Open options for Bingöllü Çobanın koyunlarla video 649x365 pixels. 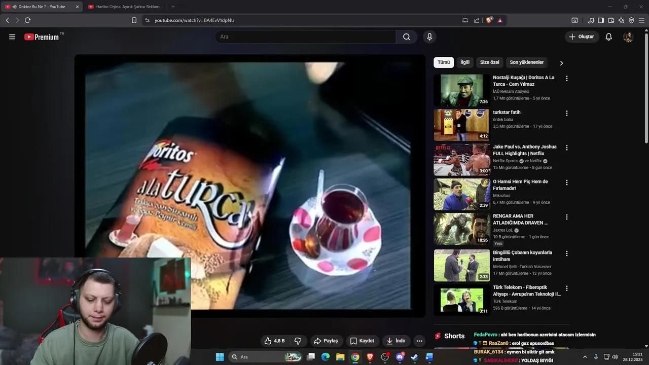click(567, 253)
